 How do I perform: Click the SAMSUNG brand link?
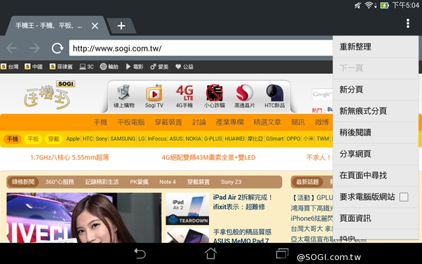click(123, 139)
